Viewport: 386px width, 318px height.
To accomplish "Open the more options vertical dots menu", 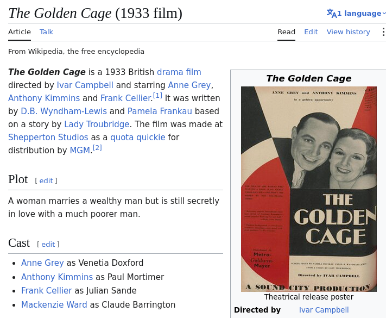I will pos(383,32).
